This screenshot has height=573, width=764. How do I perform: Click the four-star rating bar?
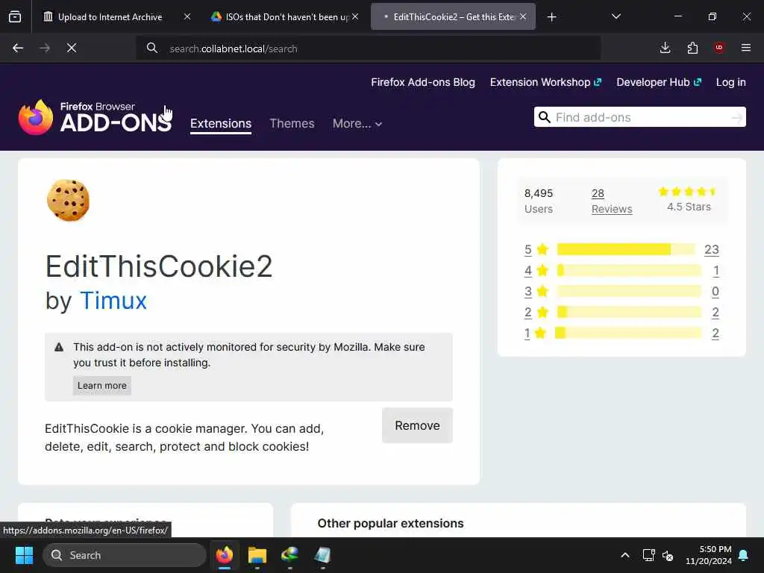point(629,270)
